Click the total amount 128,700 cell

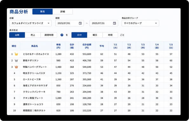tap(87, 104)
